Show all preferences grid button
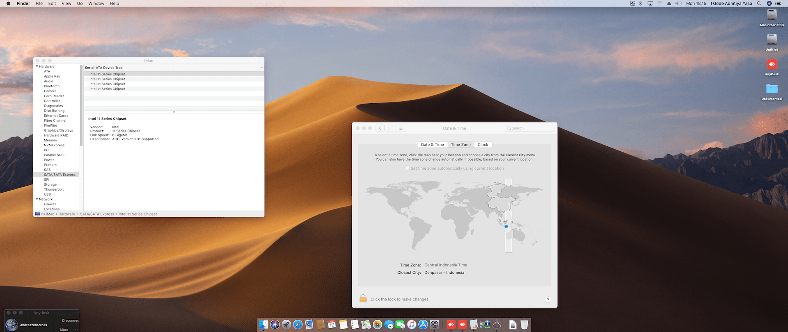The height and width of the screenshot is (332, 788). [x=401, y=128]
